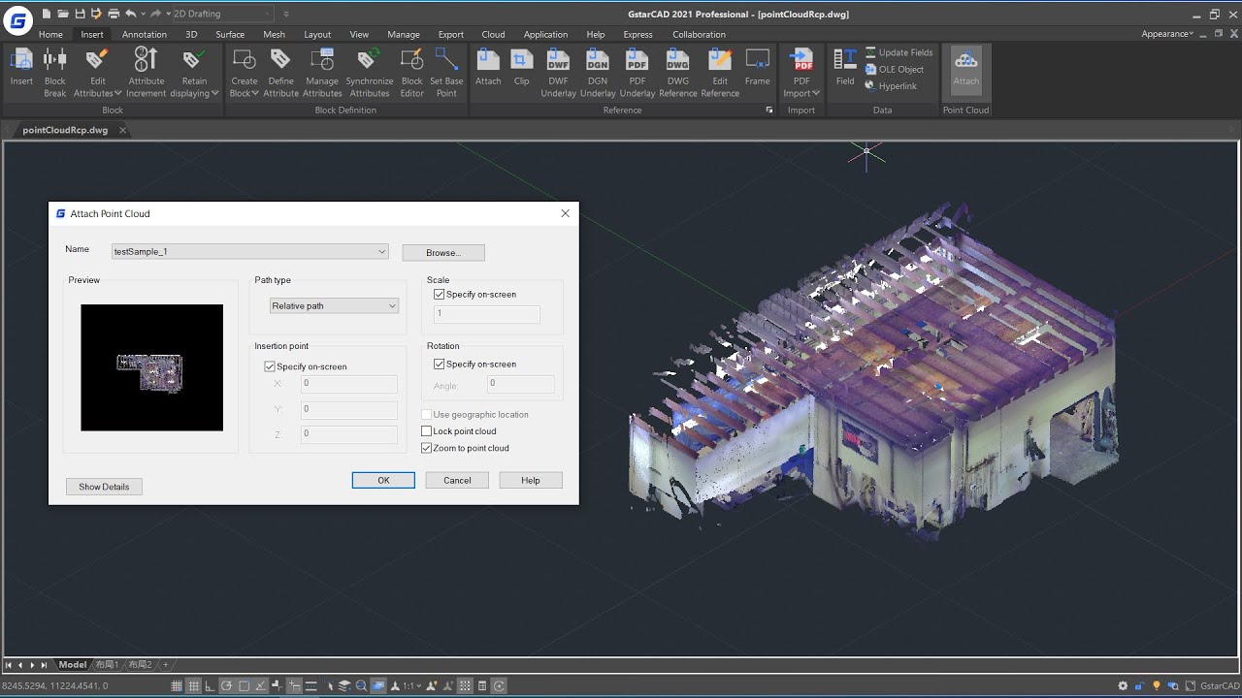The height and width of the screenshot is (698, 1242).
Task: Enable Lock point cloud checkbox
Action: click(x=426, y=431)
